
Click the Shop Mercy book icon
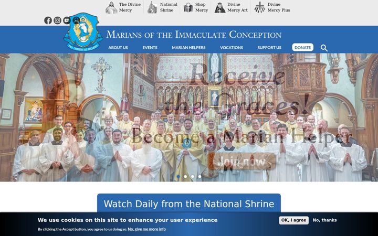coord(188,8)
